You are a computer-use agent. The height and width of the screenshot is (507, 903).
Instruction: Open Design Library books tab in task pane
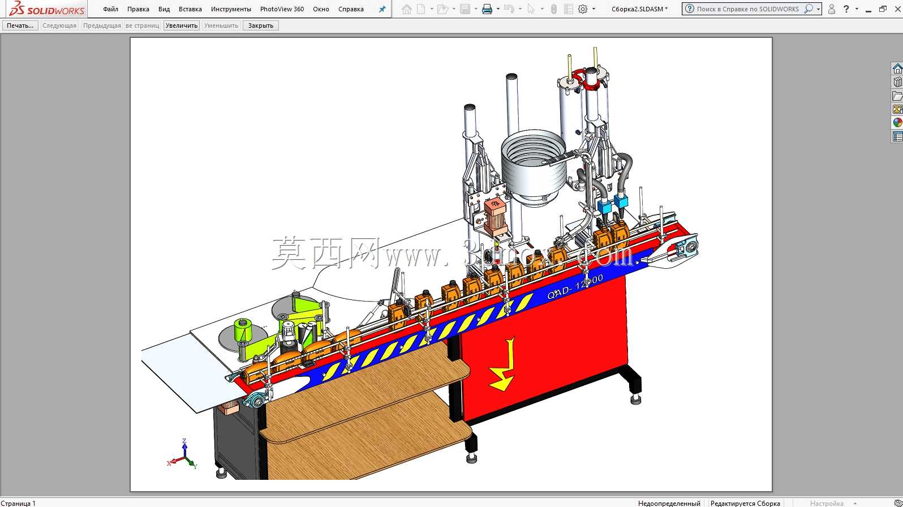pyautogui.click(x=897, y=82)
